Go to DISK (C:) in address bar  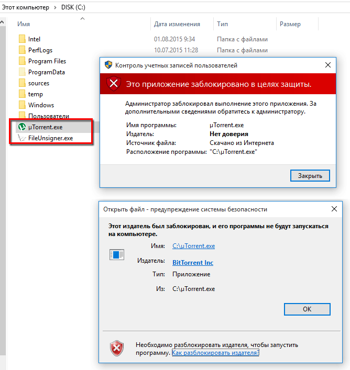click(x=73, y=7)
